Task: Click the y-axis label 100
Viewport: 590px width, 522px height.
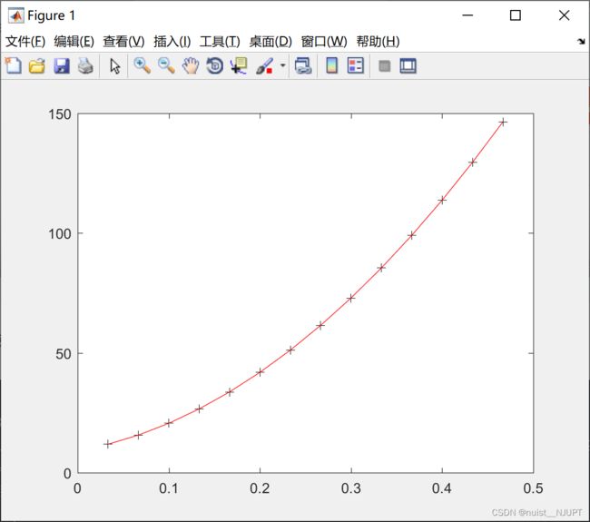Action: click(x=60, y=233)
